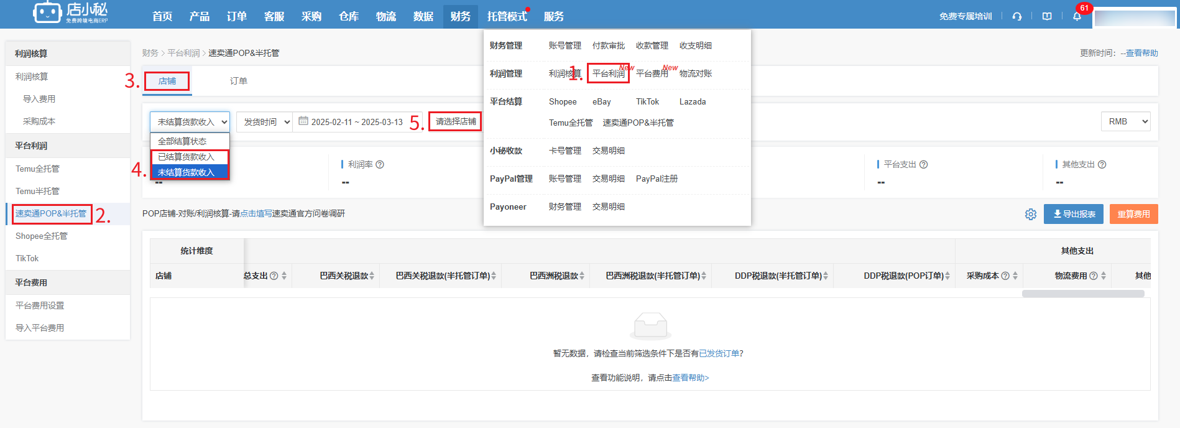Open Shopee全托管 in the left sidebar
1180x428 pixels.
click(42, 236)
